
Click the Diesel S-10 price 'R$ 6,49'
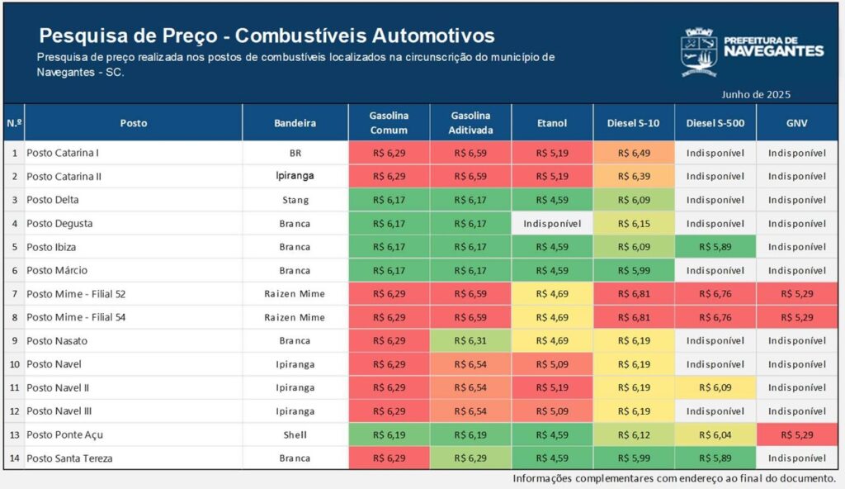634,154
